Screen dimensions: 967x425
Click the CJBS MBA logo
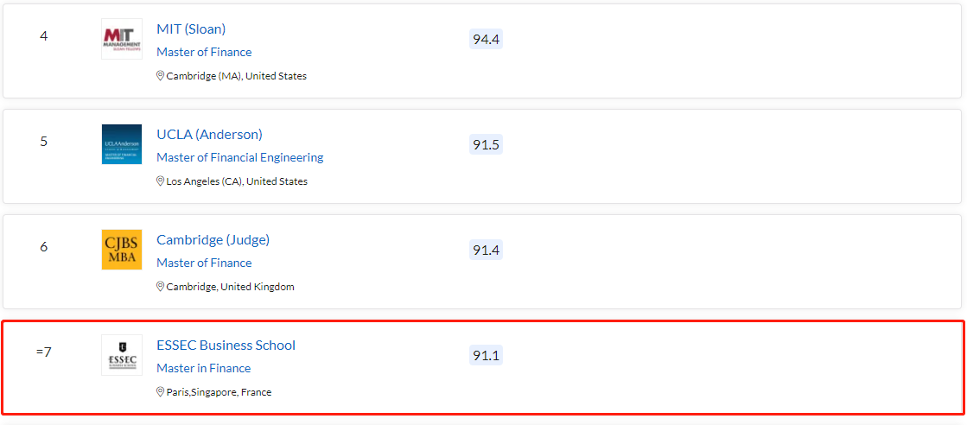click(122, 250)
